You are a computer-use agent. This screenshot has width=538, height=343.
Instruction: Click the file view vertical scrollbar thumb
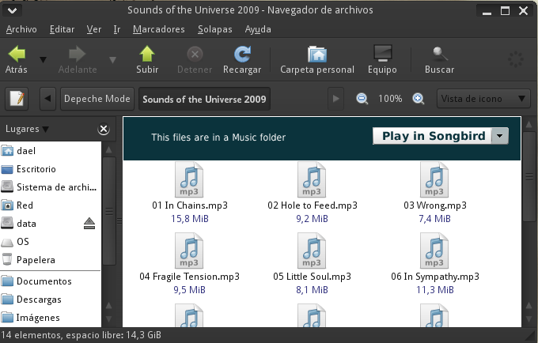click(529, 177)
